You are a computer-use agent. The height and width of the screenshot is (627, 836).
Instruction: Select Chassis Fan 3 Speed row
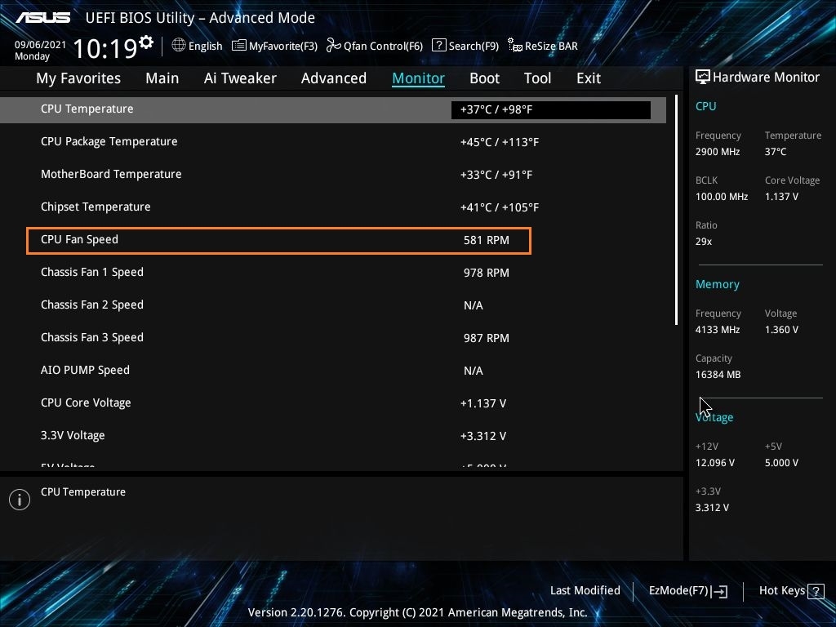click(x=333, y=337)
